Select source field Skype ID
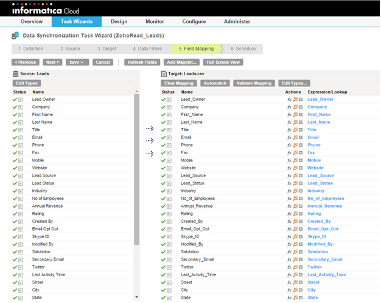381x303 pixels. [41, 237]
